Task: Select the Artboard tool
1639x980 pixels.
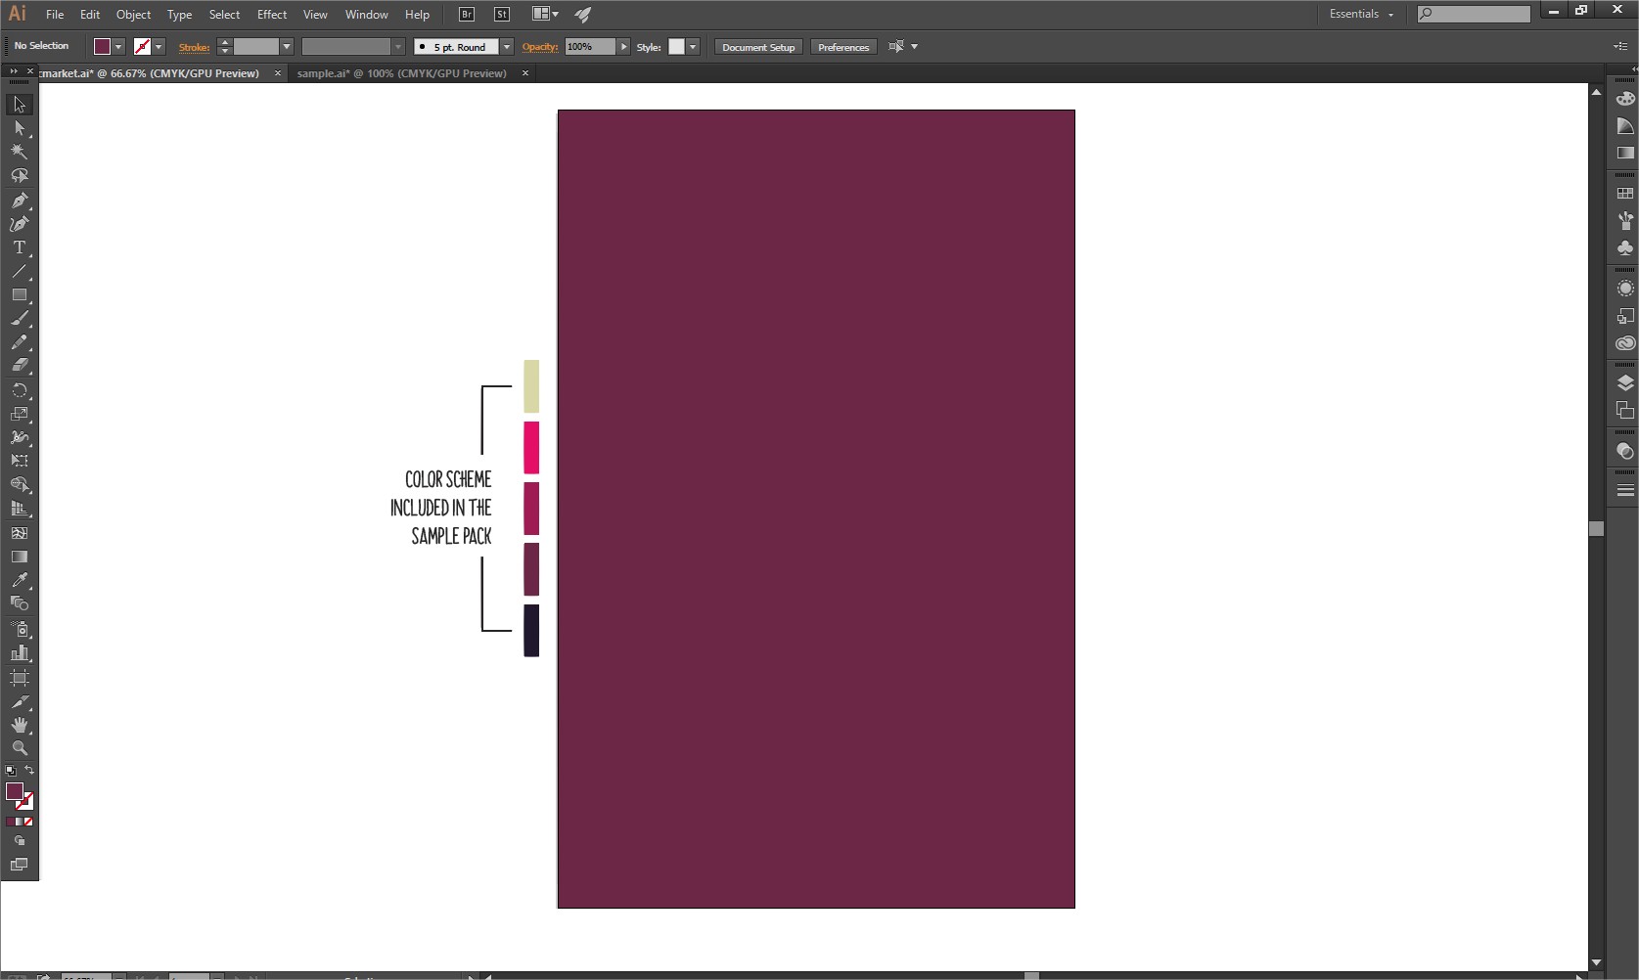Action: pyautogui.click(x=20, y=677)
